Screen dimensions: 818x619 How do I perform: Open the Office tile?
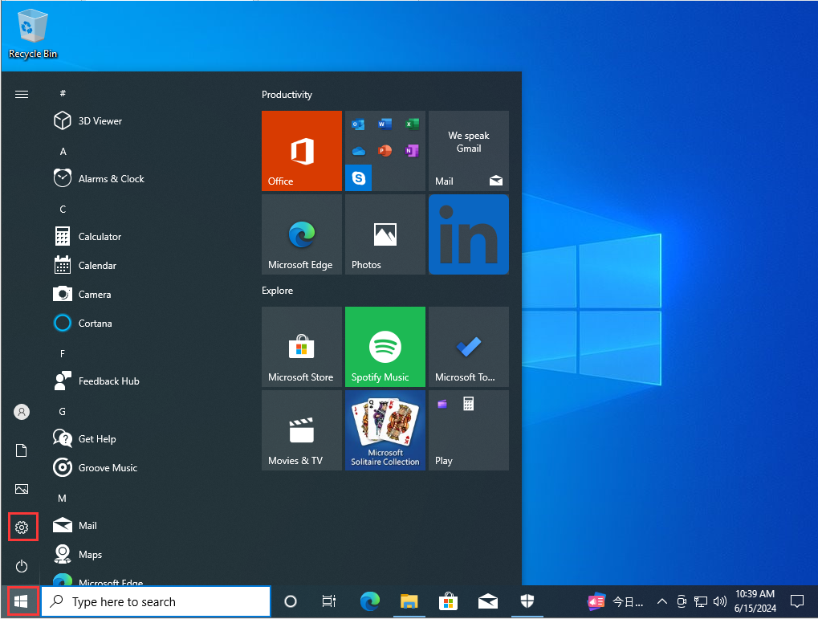(302, 151)
